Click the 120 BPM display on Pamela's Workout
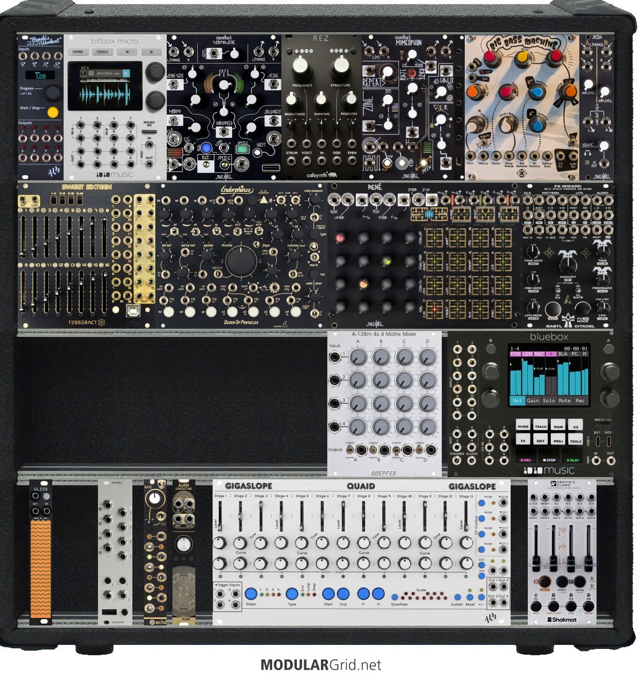Viewport: 643px width, 677px height. [x=40, y=76]
